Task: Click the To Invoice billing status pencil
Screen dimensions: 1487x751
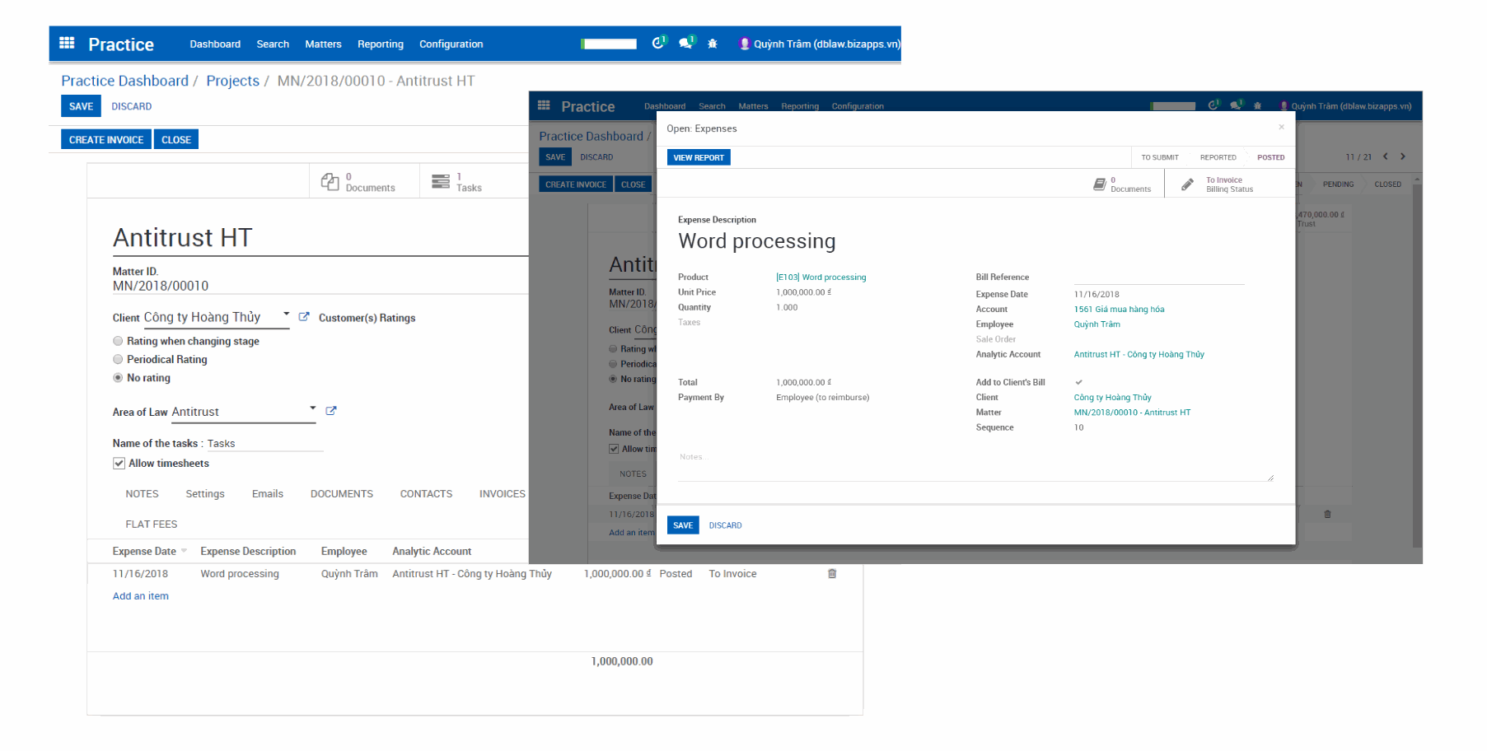Action: [1187, 184]
